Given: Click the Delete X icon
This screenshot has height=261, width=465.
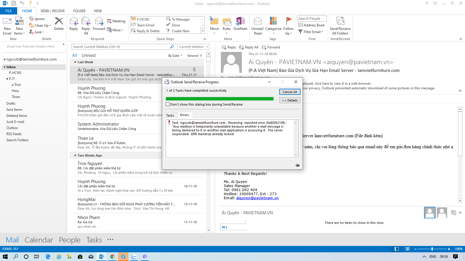Looking at the screenshot, I should tap(59, 21).
